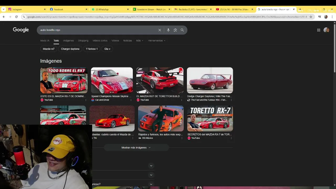Open the Google apps grid
The height and width of the screenshot is (189, 336).
(x=318, y=30)
